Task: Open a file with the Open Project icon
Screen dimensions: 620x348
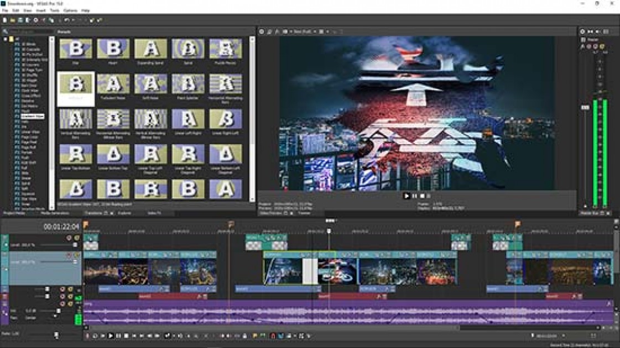Action: tap(11, 20)
